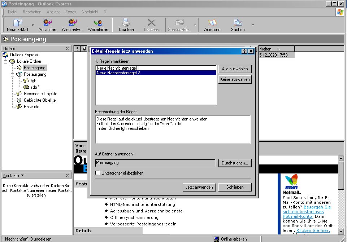
Task: Select the Posteingang folder in tree
Action: pyautogui.click(x=35, y=68)
